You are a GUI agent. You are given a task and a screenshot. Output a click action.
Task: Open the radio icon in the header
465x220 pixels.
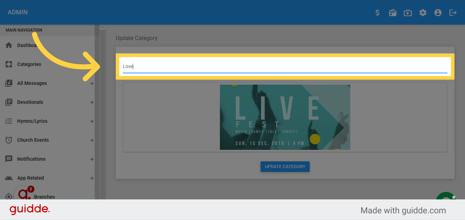pos(392,12)
